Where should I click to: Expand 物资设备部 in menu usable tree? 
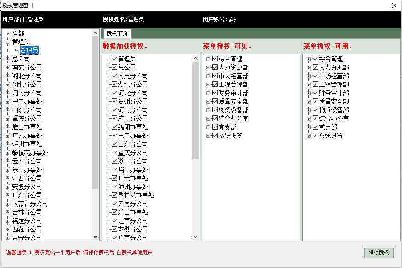click(309, 110)
